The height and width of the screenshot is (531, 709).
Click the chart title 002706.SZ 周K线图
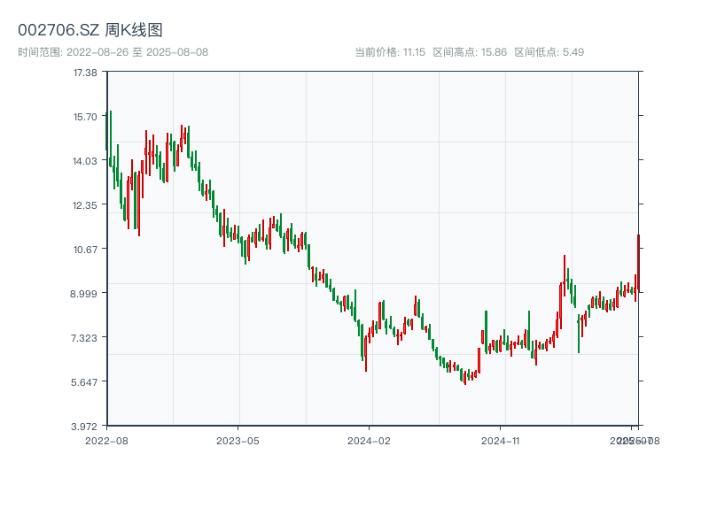tap(90, 31)
